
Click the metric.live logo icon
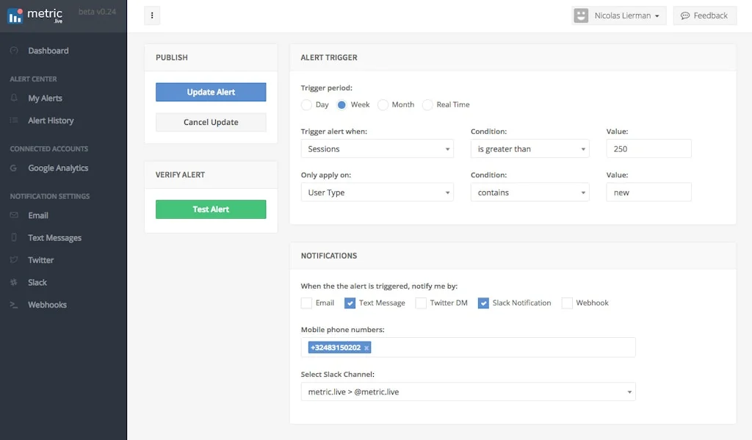tap(15, 15)
